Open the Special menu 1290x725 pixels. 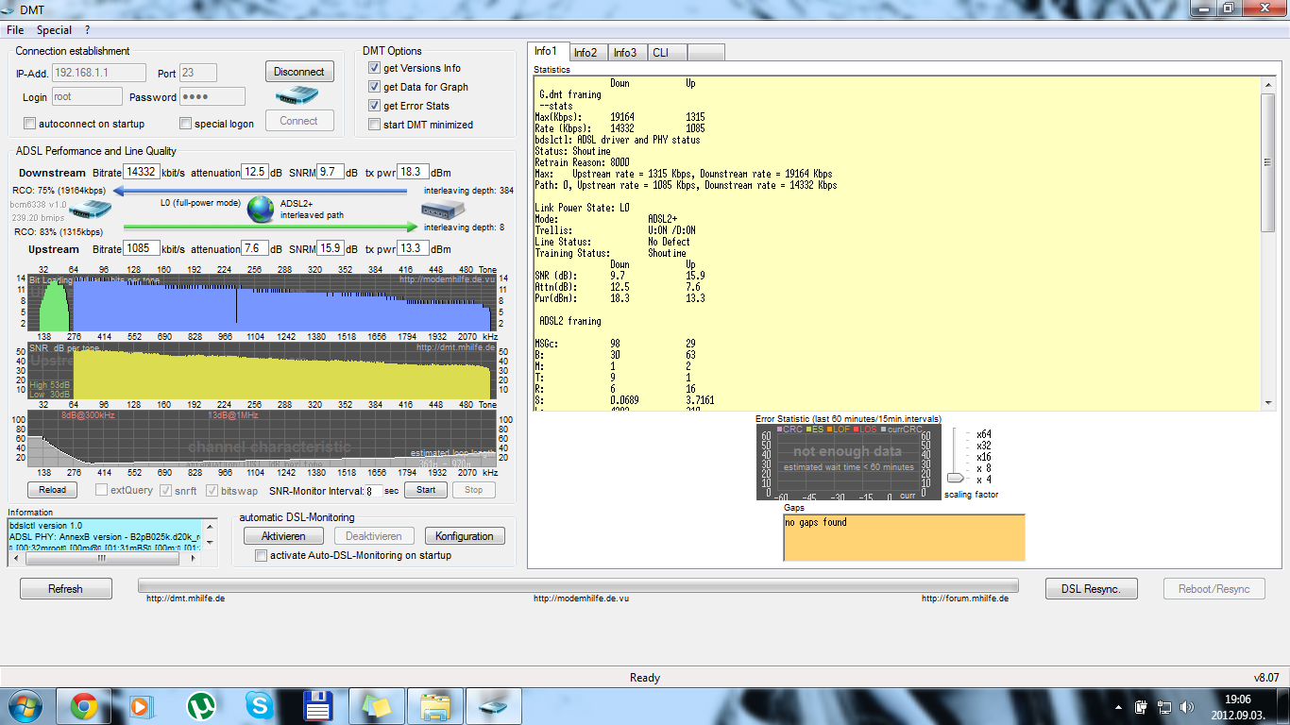pos(54,30)
